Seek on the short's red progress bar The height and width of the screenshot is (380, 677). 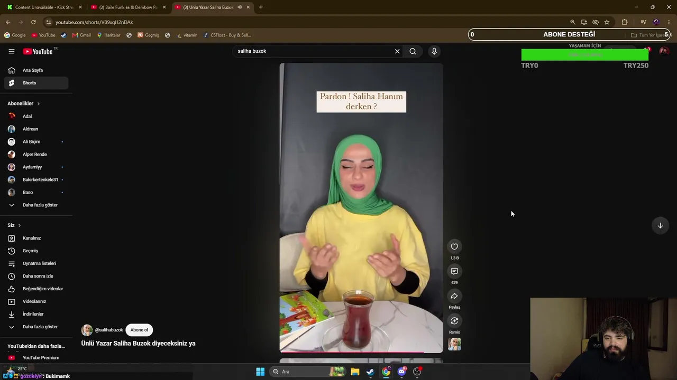pyautogui.click(x=361, y=352)
